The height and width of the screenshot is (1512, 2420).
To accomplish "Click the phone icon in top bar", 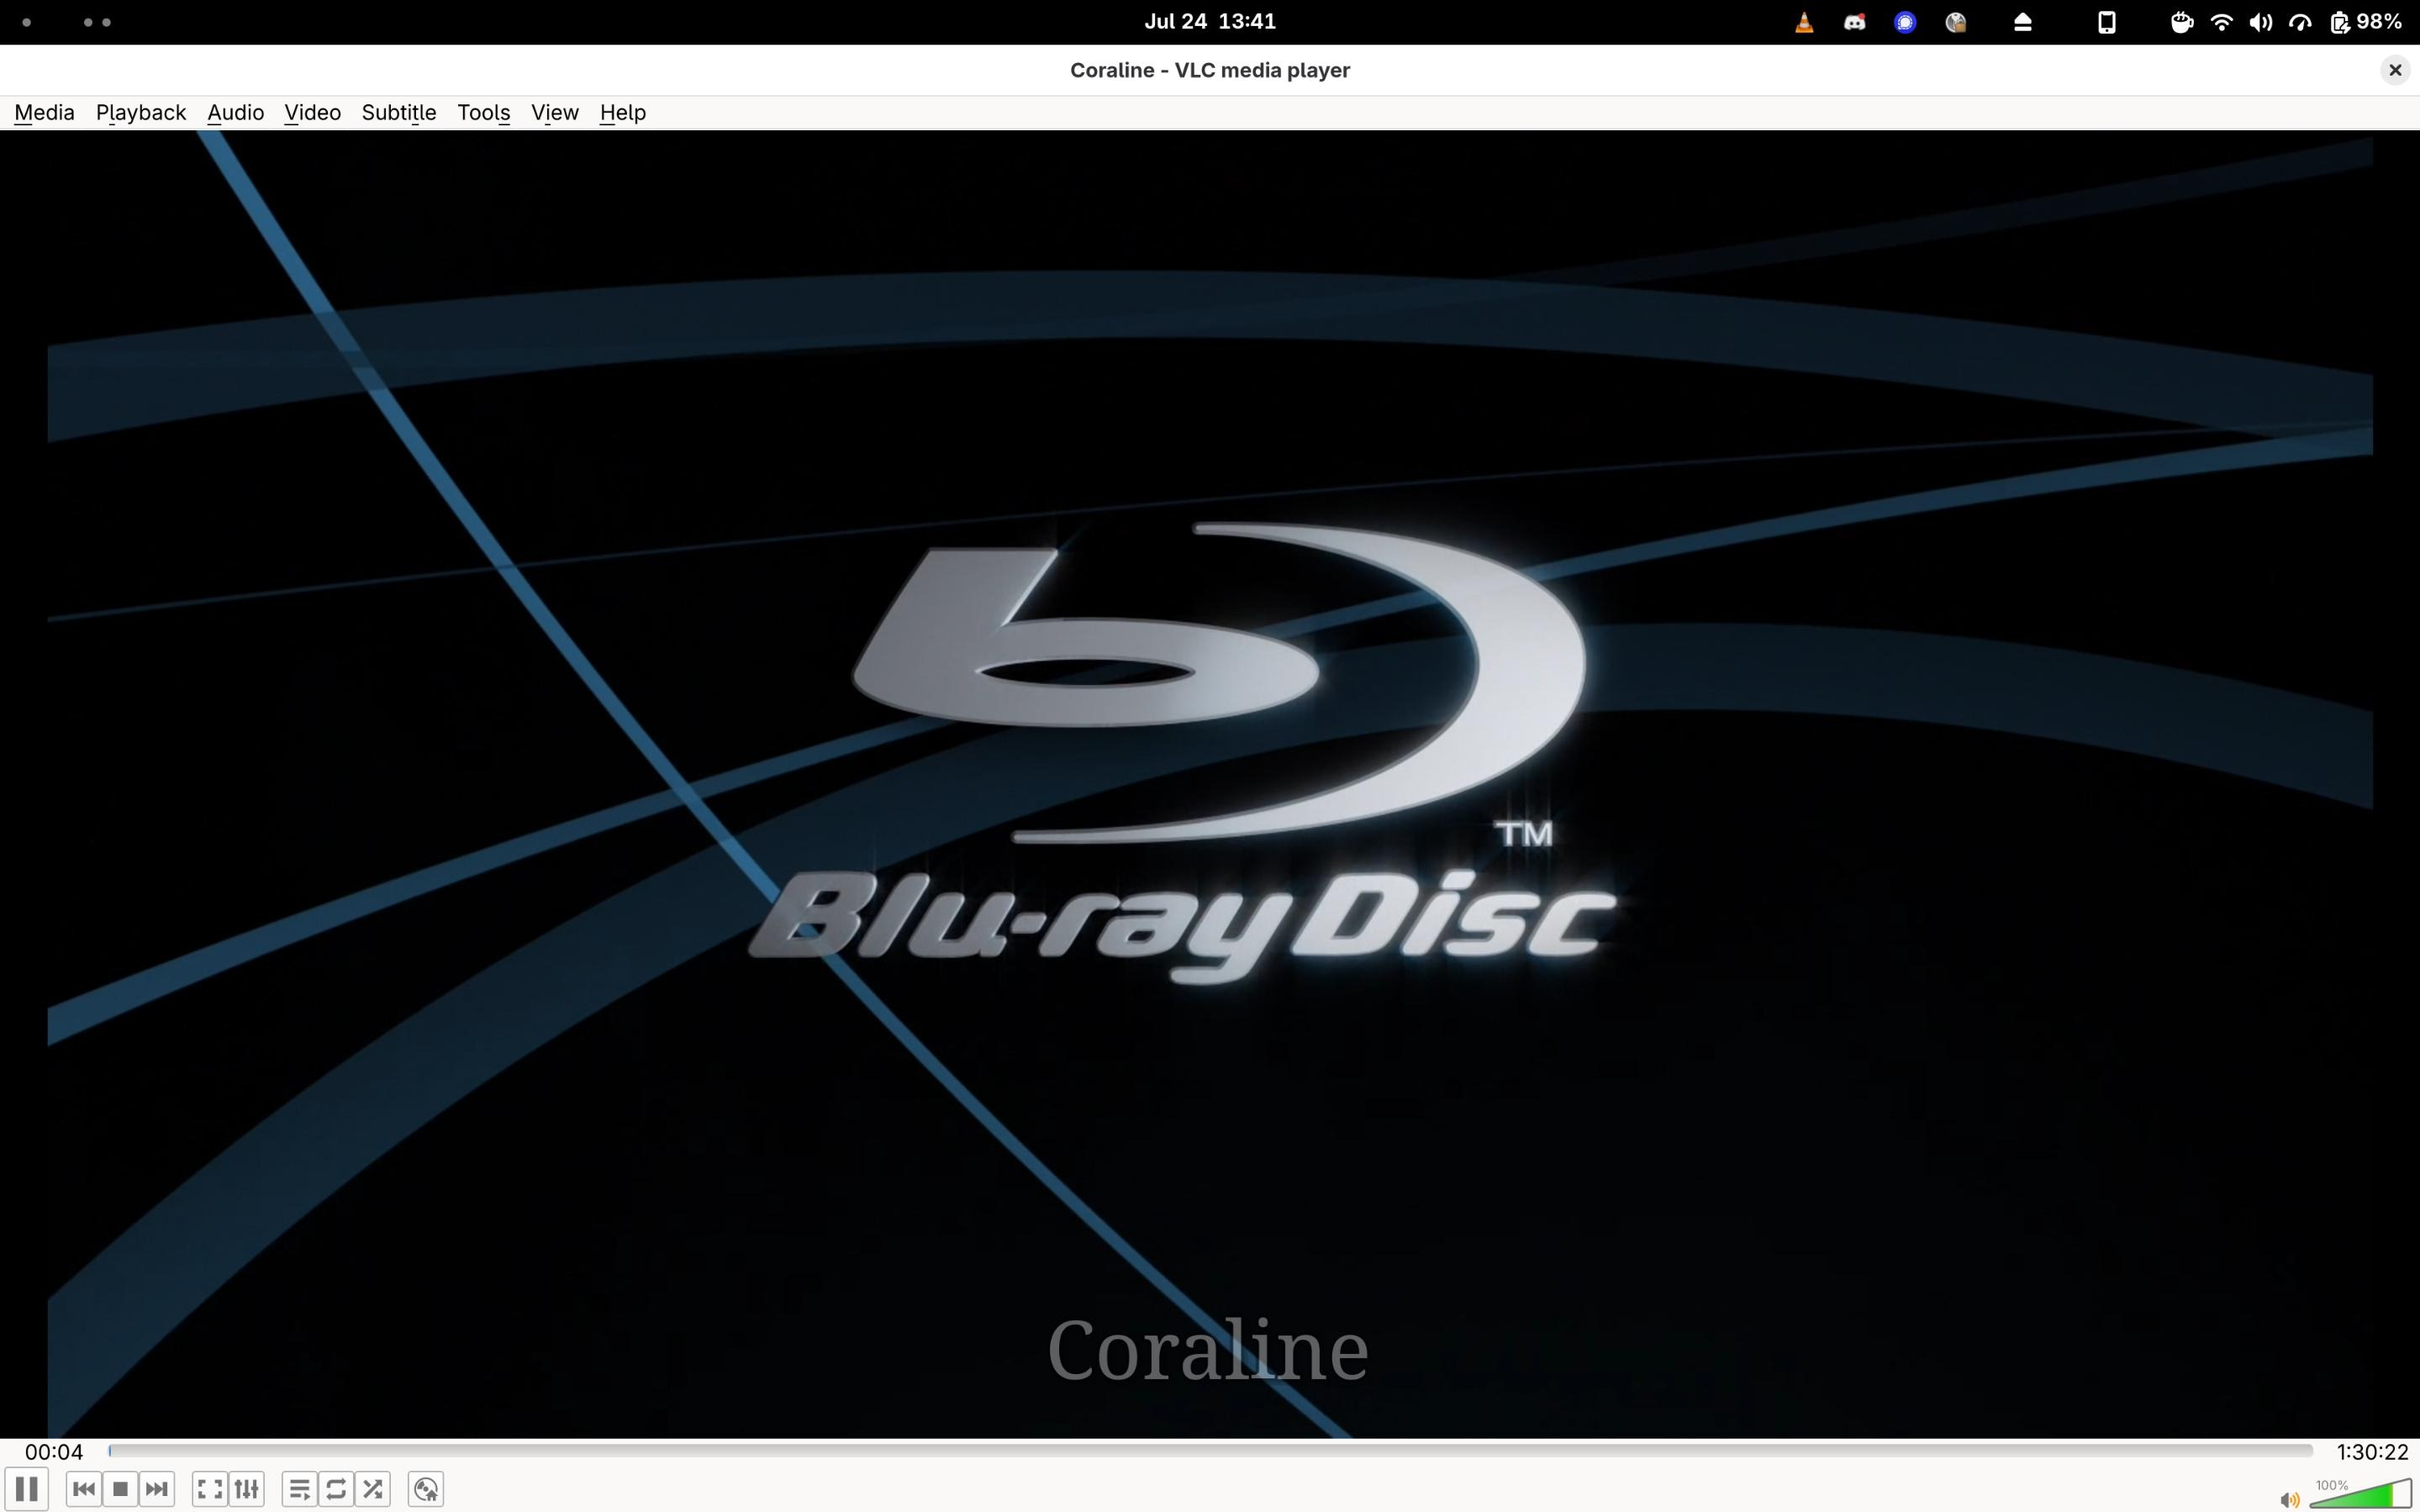I will pos(2106,22).
